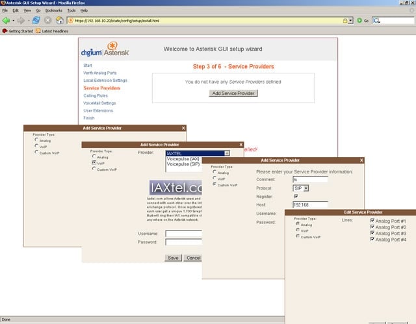Screen dimensions: 416x324
Task: Close the IAXTEL Add Service Provider dialog
Action: tap(241, 145)
